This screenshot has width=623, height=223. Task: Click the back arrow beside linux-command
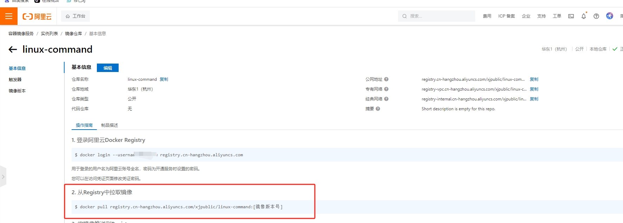[x=13, y=50]
